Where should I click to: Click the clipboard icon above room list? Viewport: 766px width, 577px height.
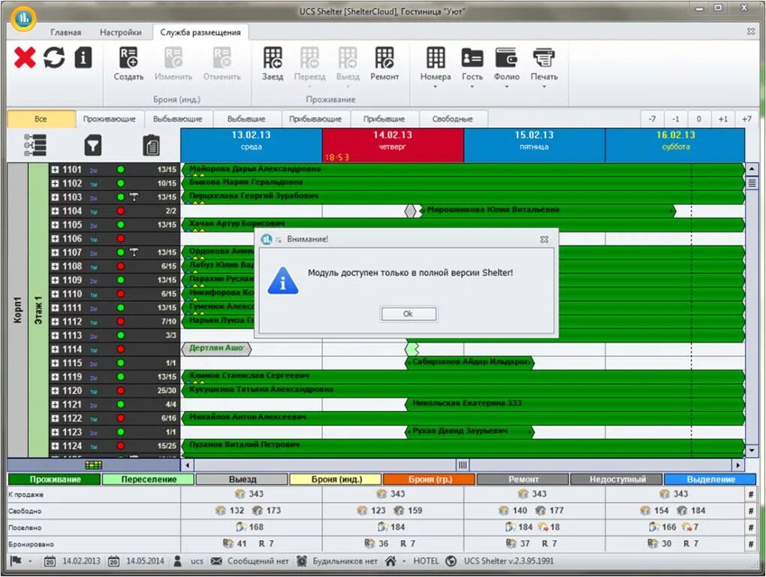[x=152, y=146]
